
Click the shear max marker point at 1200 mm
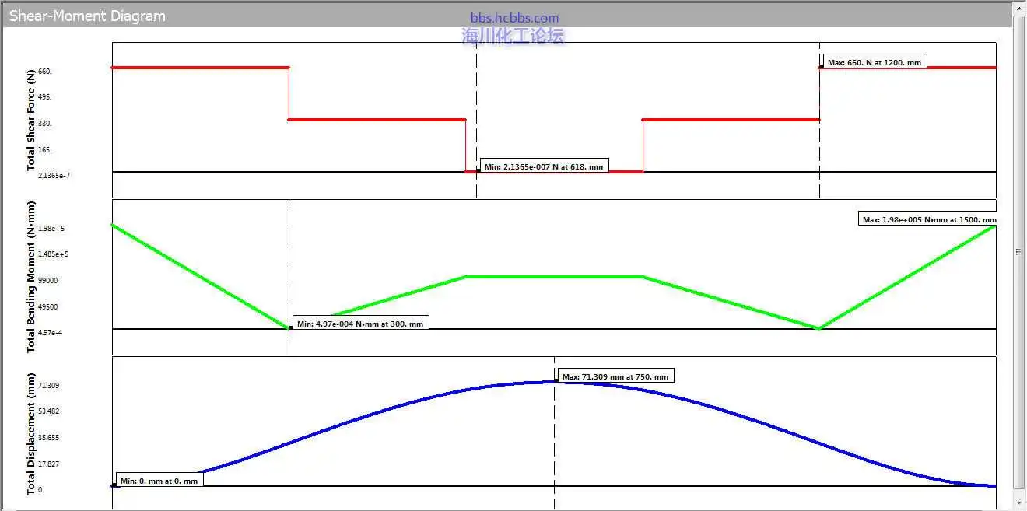tap(820, 67)
